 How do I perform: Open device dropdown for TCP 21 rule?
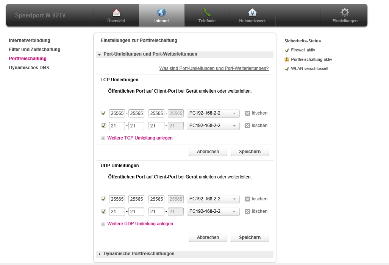coord(213,126)
